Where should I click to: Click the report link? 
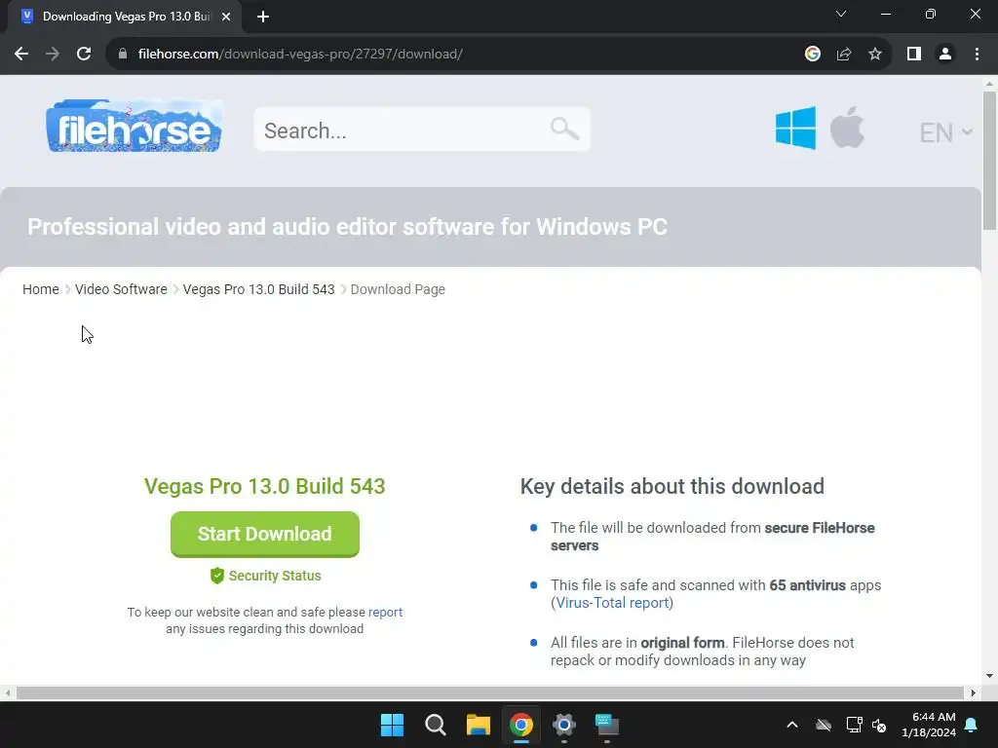[x=386, y=612]
